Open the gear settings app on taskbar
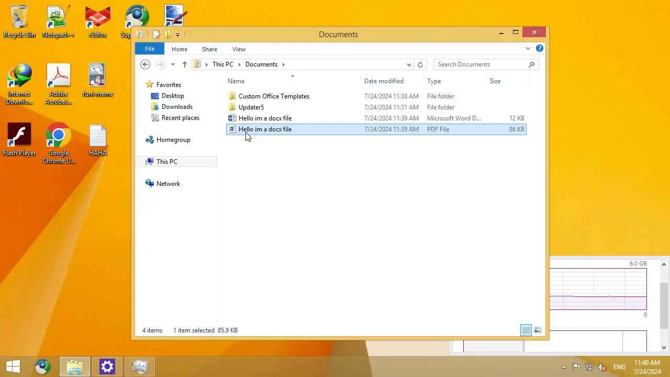The image size is (670, 377). click(x=107, y=367)
